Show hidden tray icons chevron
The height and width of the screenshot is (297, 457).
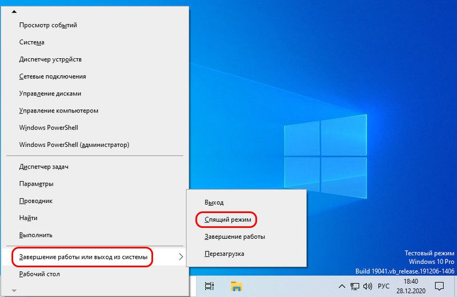click(x=342, y=286)
